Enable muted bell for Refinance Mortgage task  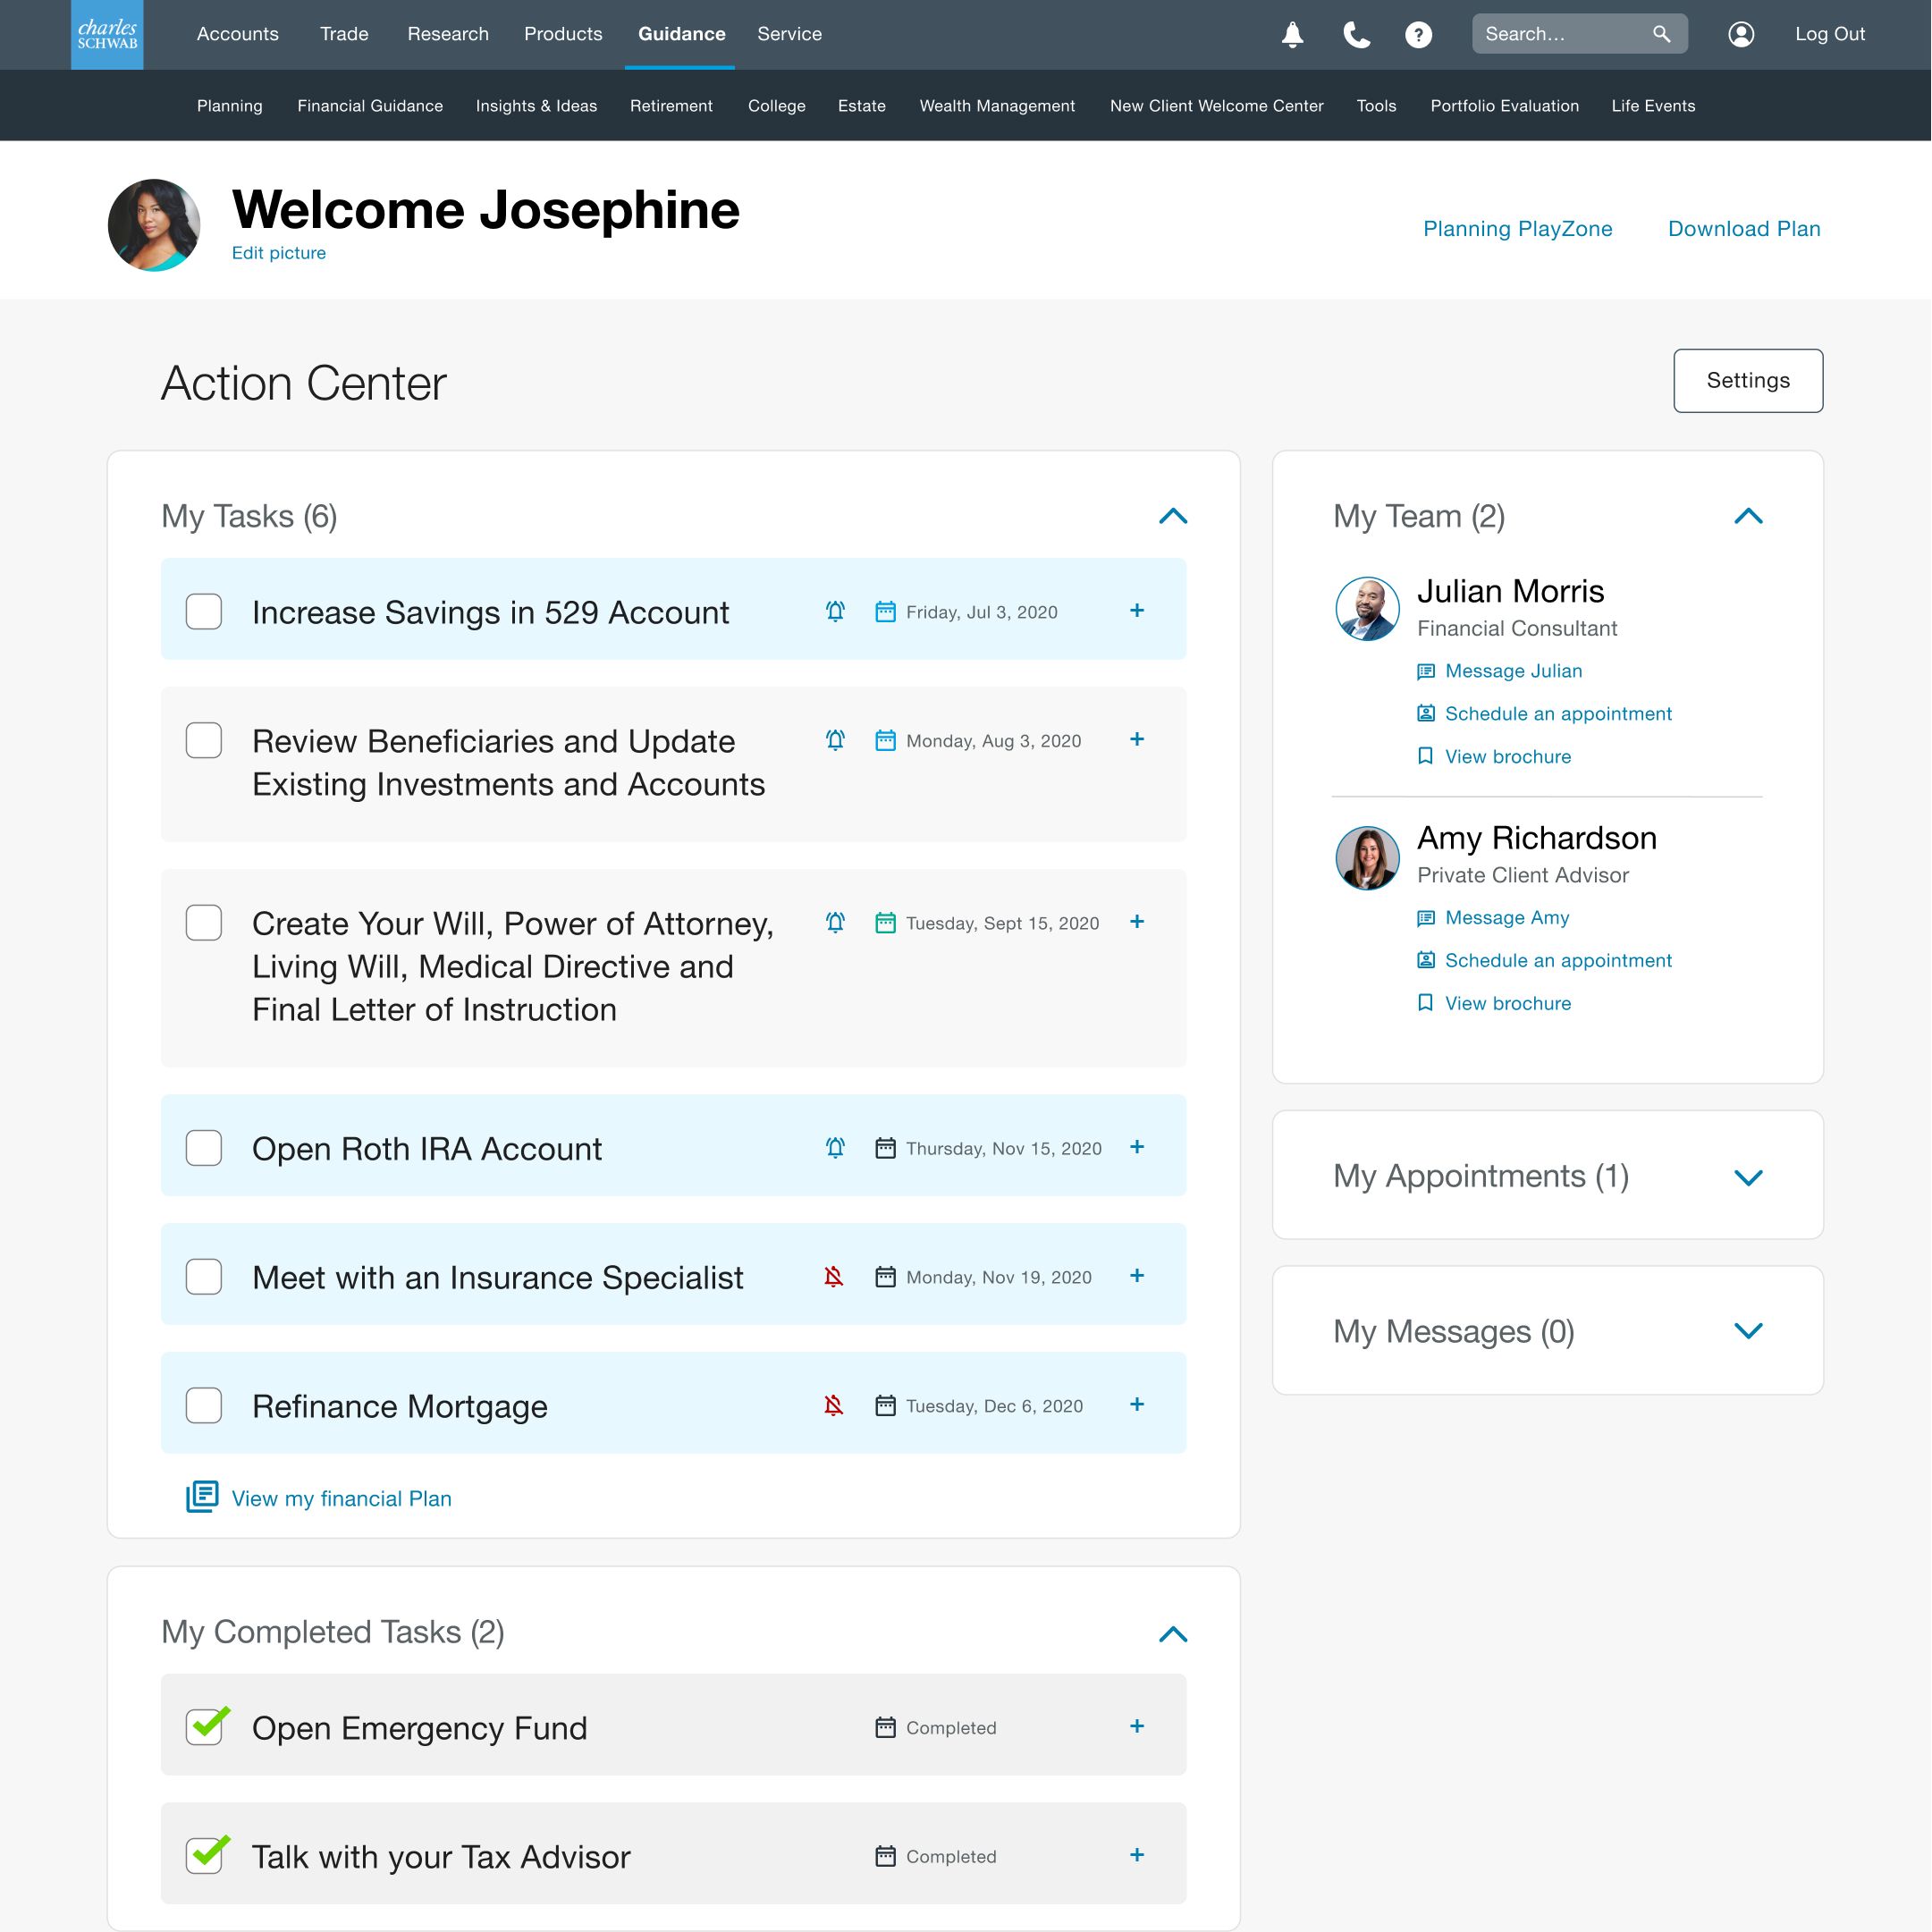[x=834, y=1405]
